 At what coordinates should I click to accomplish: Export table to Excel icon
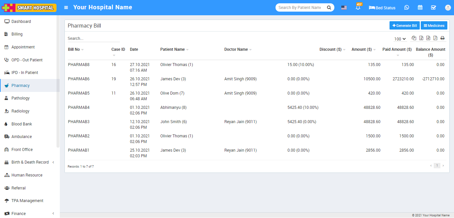pos(421,38)
